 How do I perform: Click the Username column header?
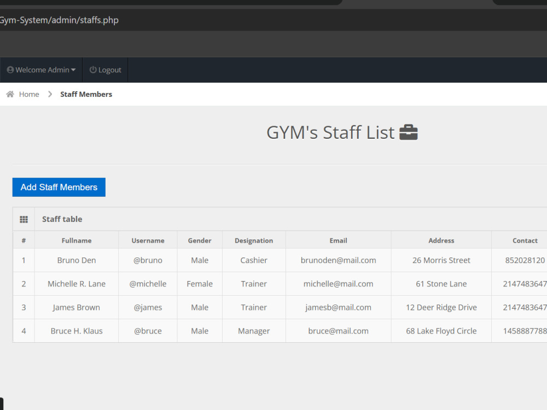click(x=148, y=241)
